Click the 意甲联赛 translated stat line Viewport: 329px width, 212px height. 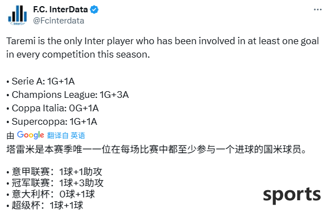(54, 172)
